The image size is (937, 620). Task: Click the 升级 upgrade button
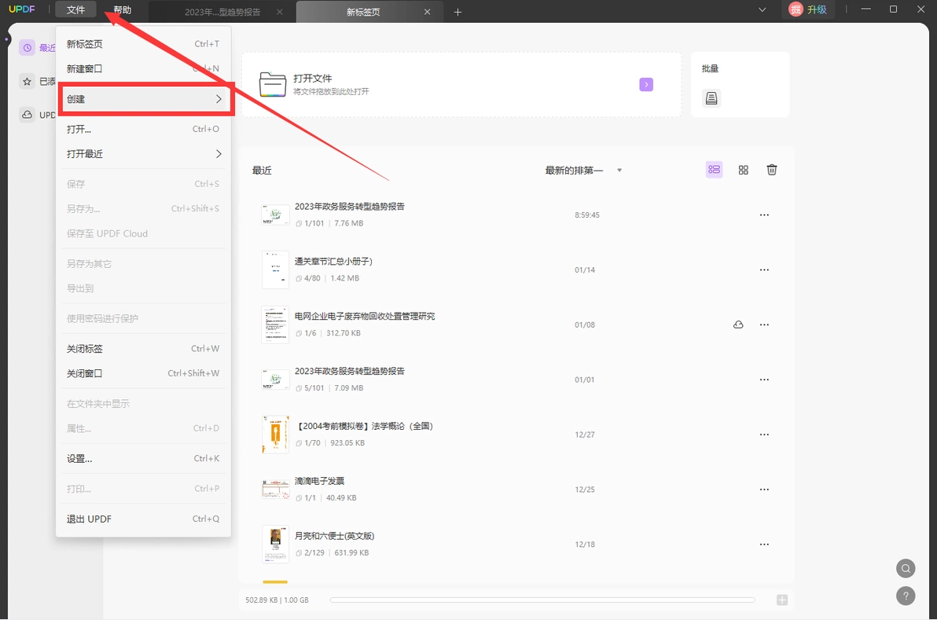click(808, 9)
